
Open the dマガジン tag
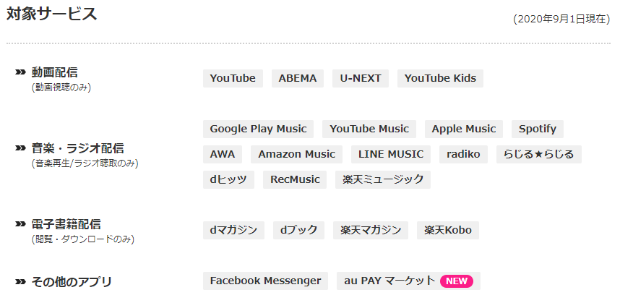[233, 230]
